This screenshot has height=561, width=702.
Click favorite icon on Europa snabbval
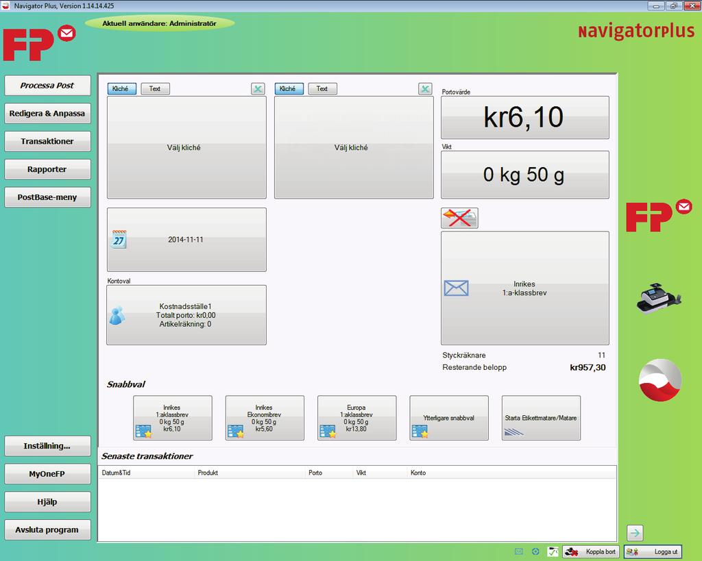328,432
